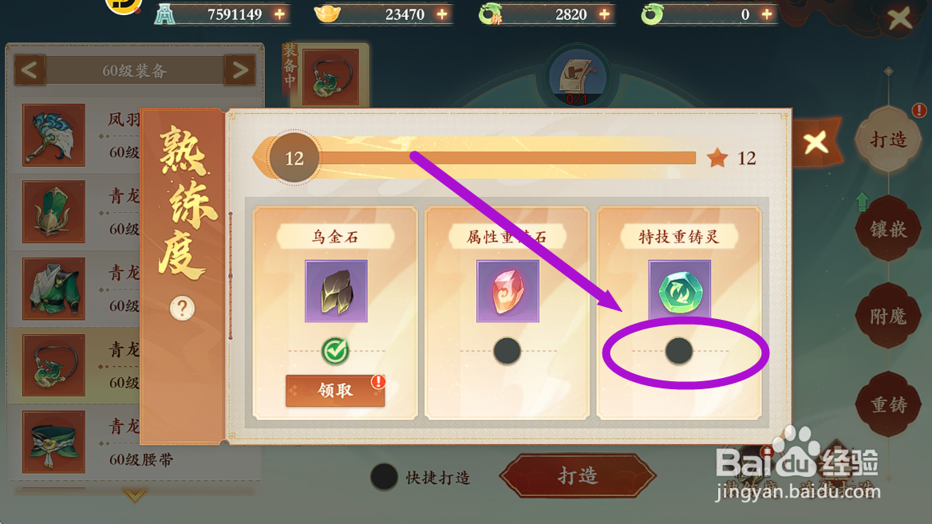Switch to the 附魔 side tab

(x=888, y=316)
